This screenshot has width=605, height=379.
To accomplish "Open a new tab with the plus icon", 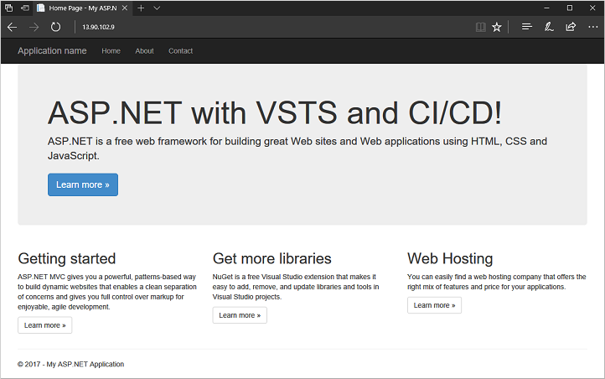I will point(141,8).
